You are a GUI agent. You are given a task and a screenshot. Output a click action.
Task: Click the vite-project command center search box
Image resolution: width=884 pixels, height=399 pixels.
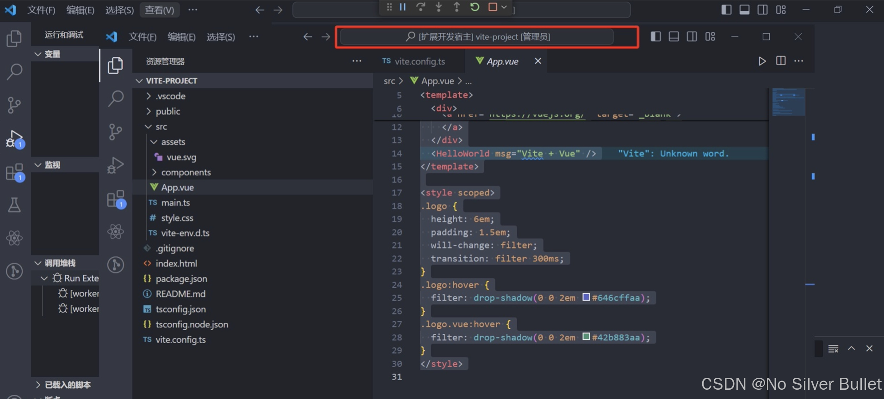(x=477, y=36)
